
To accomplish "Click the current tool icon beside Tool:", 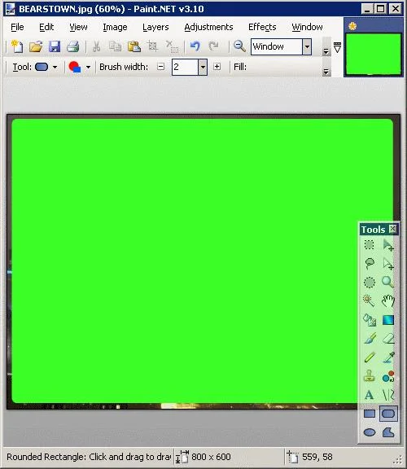I will [x=42, y=67].
